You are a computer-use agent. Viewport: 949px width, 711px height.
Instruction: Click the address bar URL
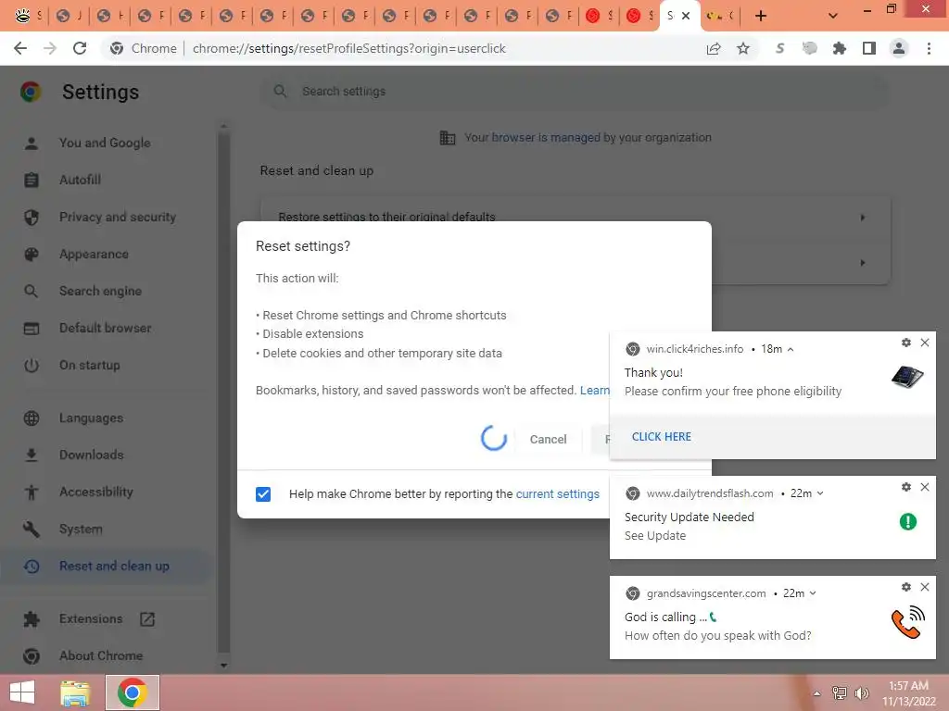pyautogui.click(x=349, y=48)
